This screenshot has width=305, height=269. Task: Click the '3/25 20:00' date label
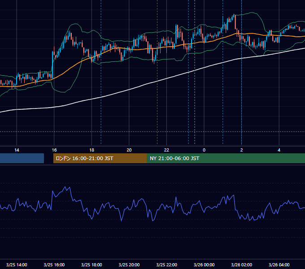tap(129, 265)
